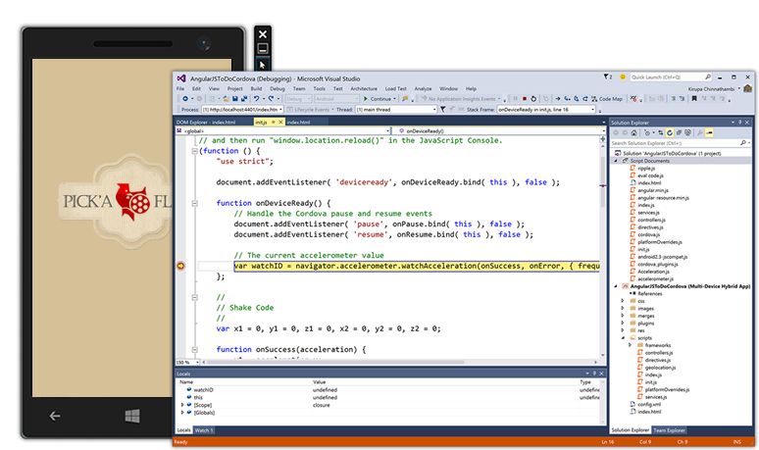This screenshot has height=450, width=759.
Task: Open the Stack Frame dropdown
Action: (545, 110)
